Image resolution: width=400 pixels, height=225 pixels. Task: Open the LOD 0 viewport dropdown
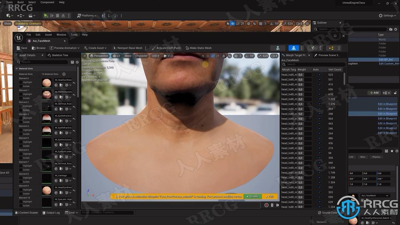(156, 56)
